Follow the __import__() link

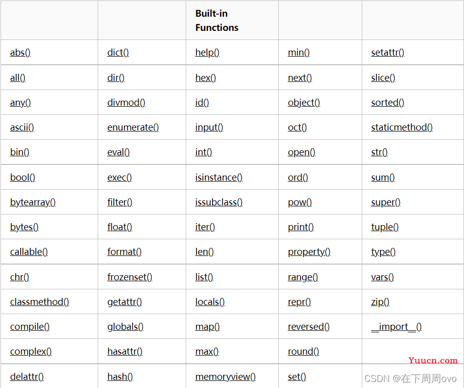point(396,327)
